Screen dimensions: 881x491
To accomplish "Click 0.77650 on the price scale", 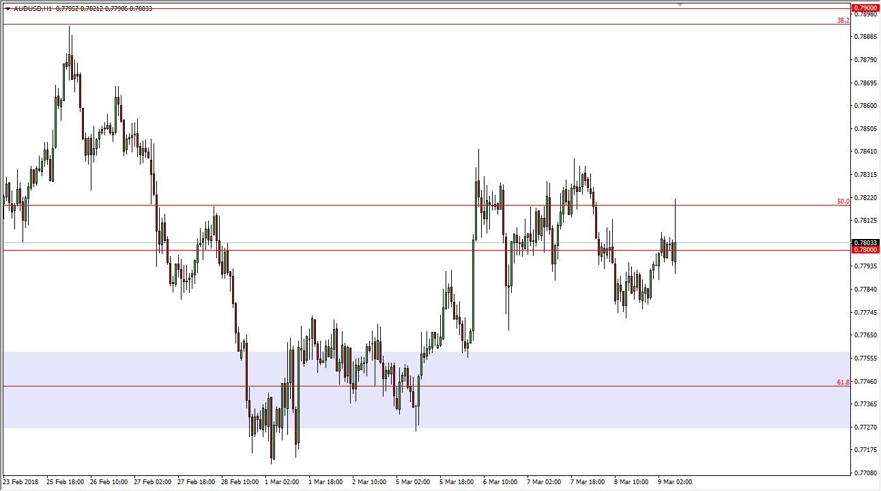I will [865, 335].
